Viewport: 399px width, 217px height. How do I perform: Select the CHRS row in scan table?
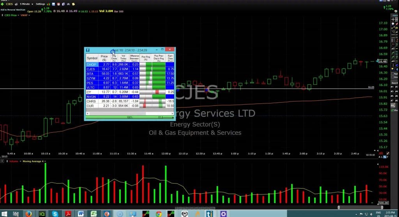click(x=130, y=101)
